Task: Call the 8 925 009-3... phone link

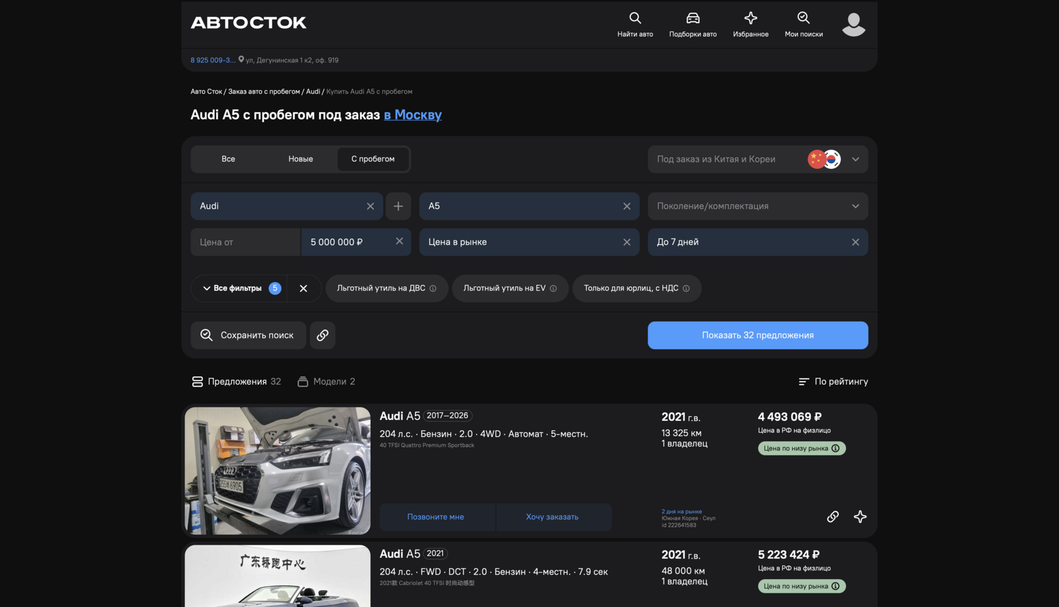Action: pos(213,60)
